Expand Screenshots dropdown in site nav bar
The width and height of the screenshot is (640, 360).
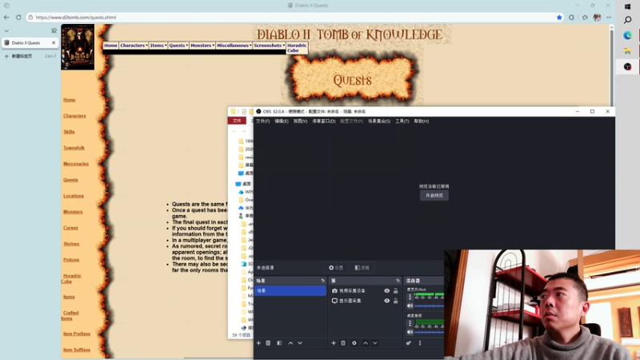click(x=269, y=46)
